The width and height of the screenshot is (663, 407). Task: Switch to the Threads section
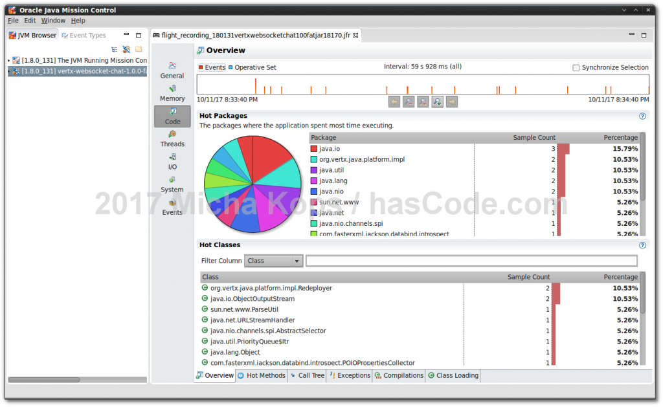(x=172, y=138)
